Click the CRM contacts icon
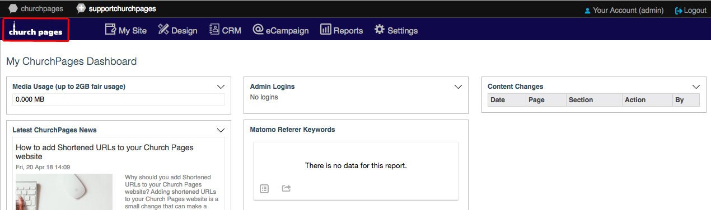This screenshot has width=711, height=210. (214, 30)
